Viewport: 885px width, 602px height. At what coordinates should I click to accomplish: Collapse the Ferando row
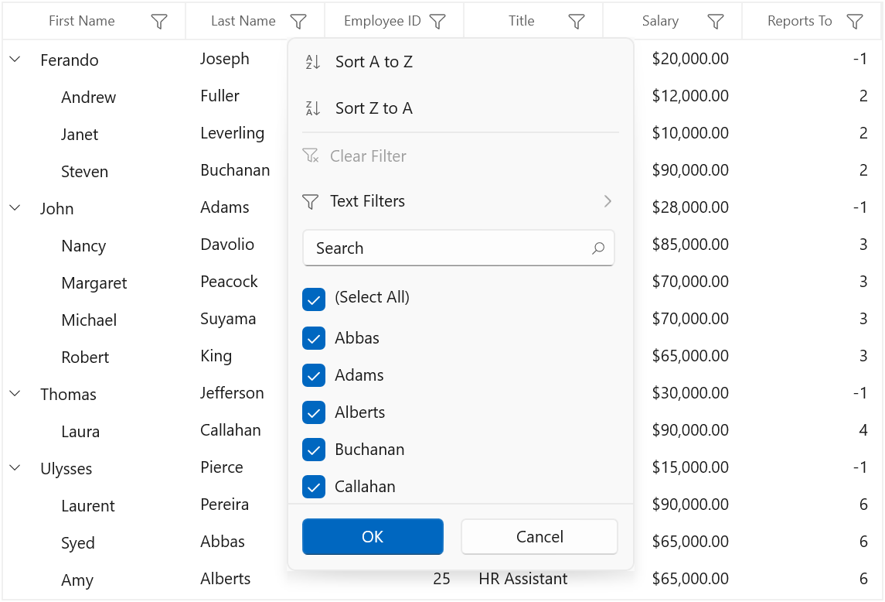[15, 59]
